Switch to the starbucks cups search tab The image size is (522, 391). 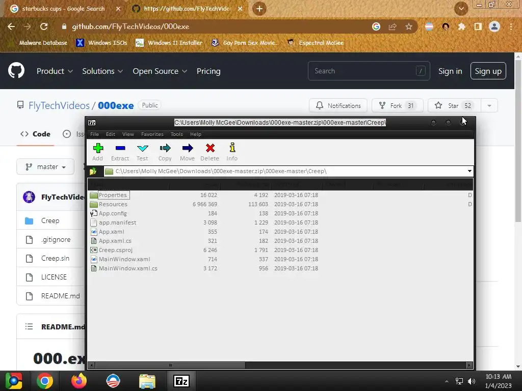[63, 9]
